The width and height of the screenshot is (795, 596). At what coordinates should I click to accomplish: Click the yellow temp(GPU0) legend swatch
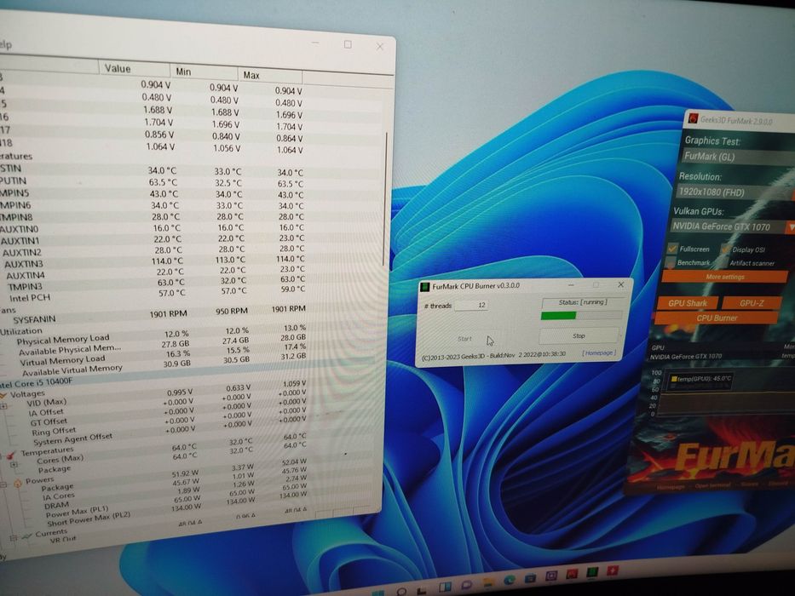point(674,379)
